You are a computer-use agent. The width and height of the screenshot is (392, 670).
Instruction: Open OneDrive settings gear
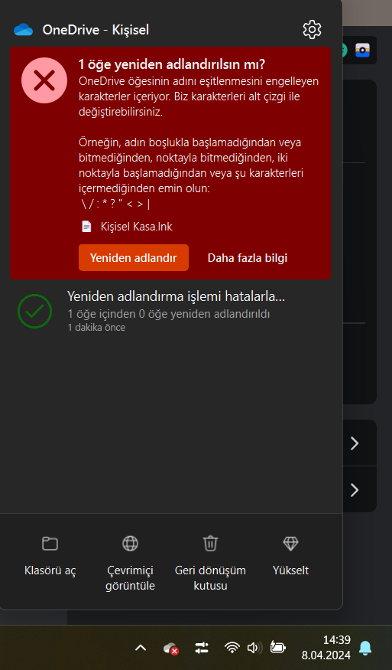(x=312, y=30)
